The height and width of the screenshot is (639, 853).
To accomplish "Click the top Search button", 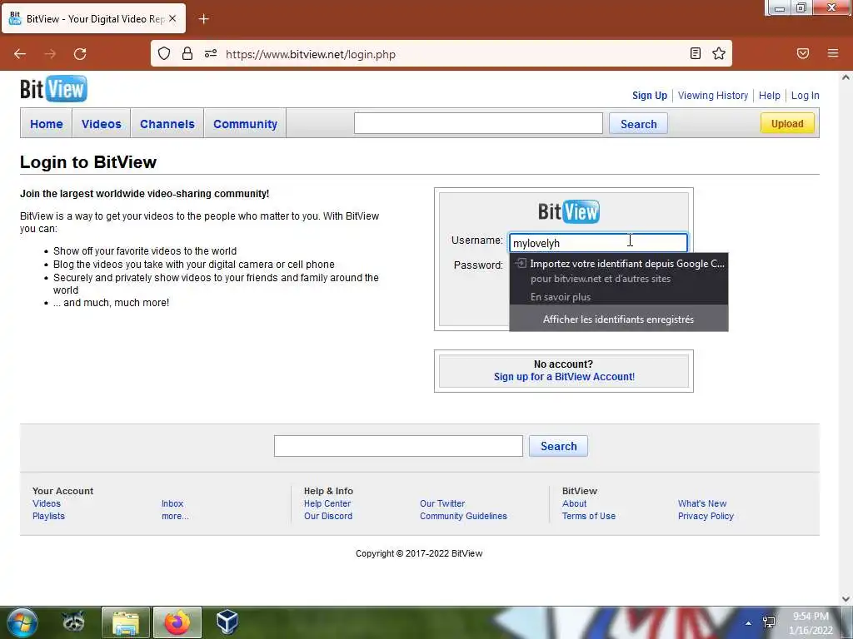I will (638, 124).
